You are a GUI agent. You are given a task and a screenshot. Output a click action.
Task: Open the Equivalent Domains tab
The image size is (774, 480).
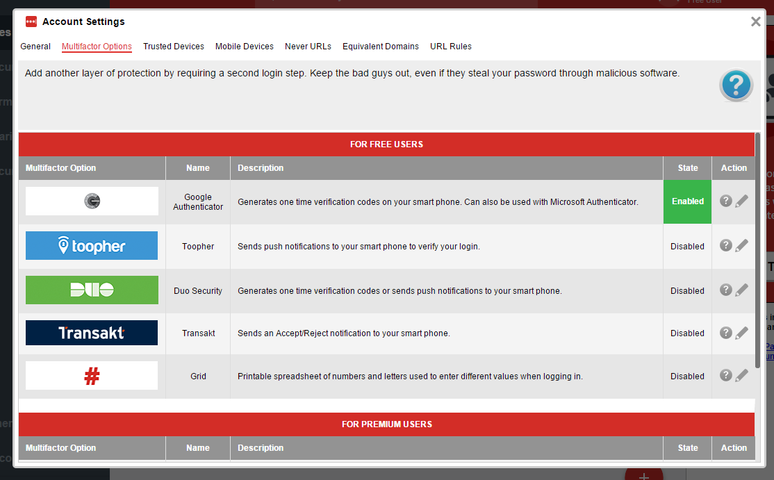click(381, 47)
